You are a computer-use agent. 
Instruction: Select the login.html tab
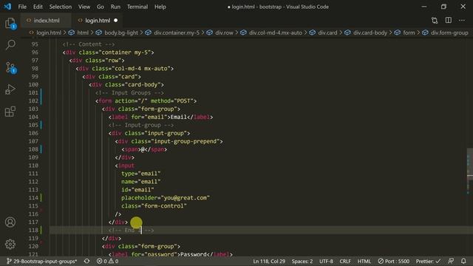97,21
